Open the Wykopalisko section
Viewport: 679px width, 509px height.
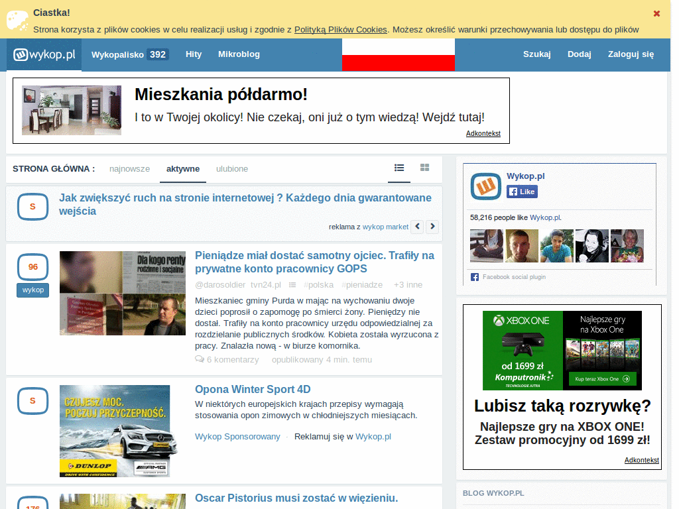(130, 54)
